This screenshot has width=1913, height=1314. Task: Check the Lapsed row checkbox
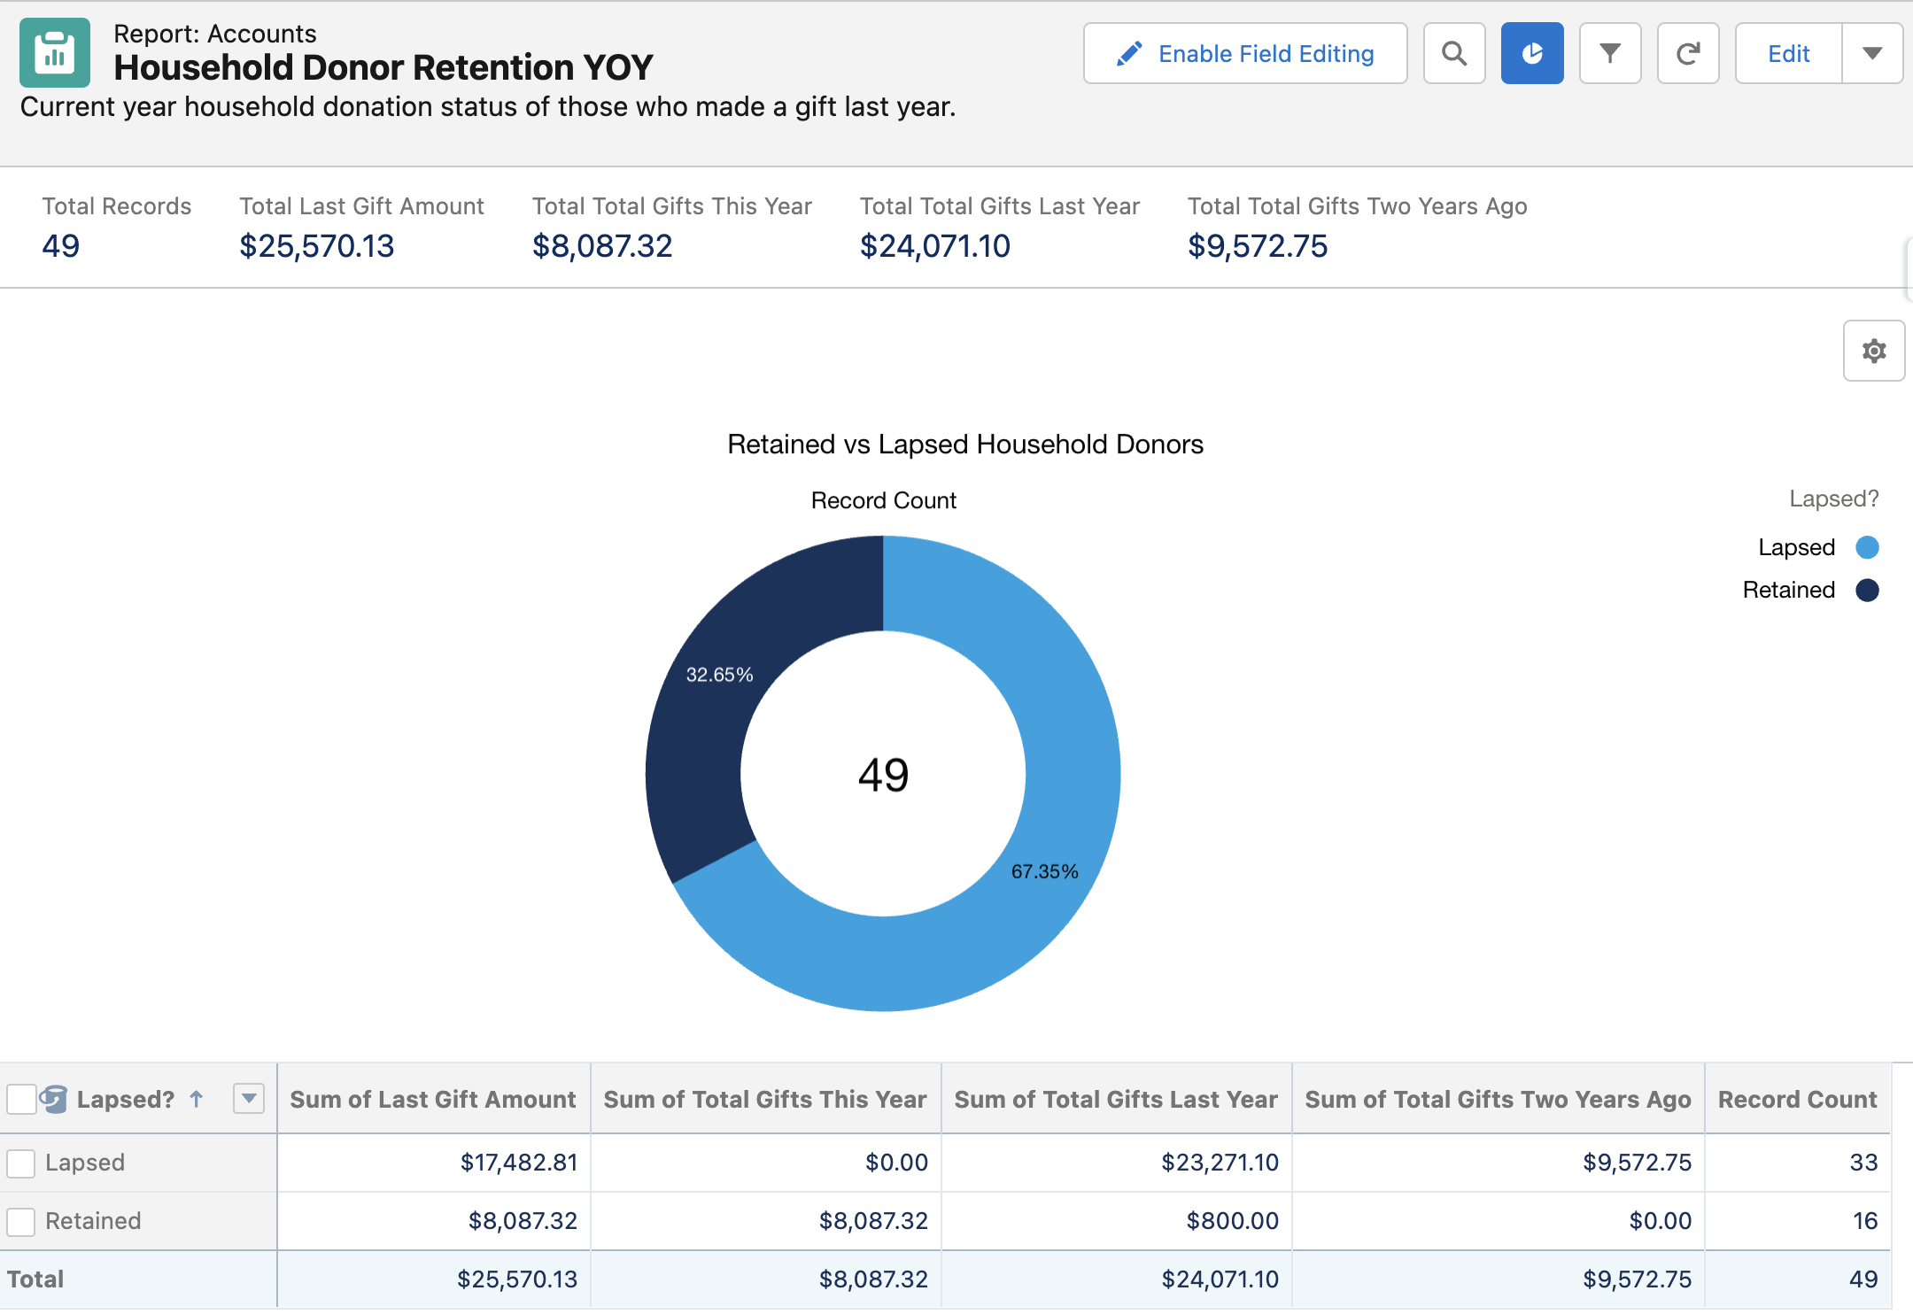tap(21, 1163)
